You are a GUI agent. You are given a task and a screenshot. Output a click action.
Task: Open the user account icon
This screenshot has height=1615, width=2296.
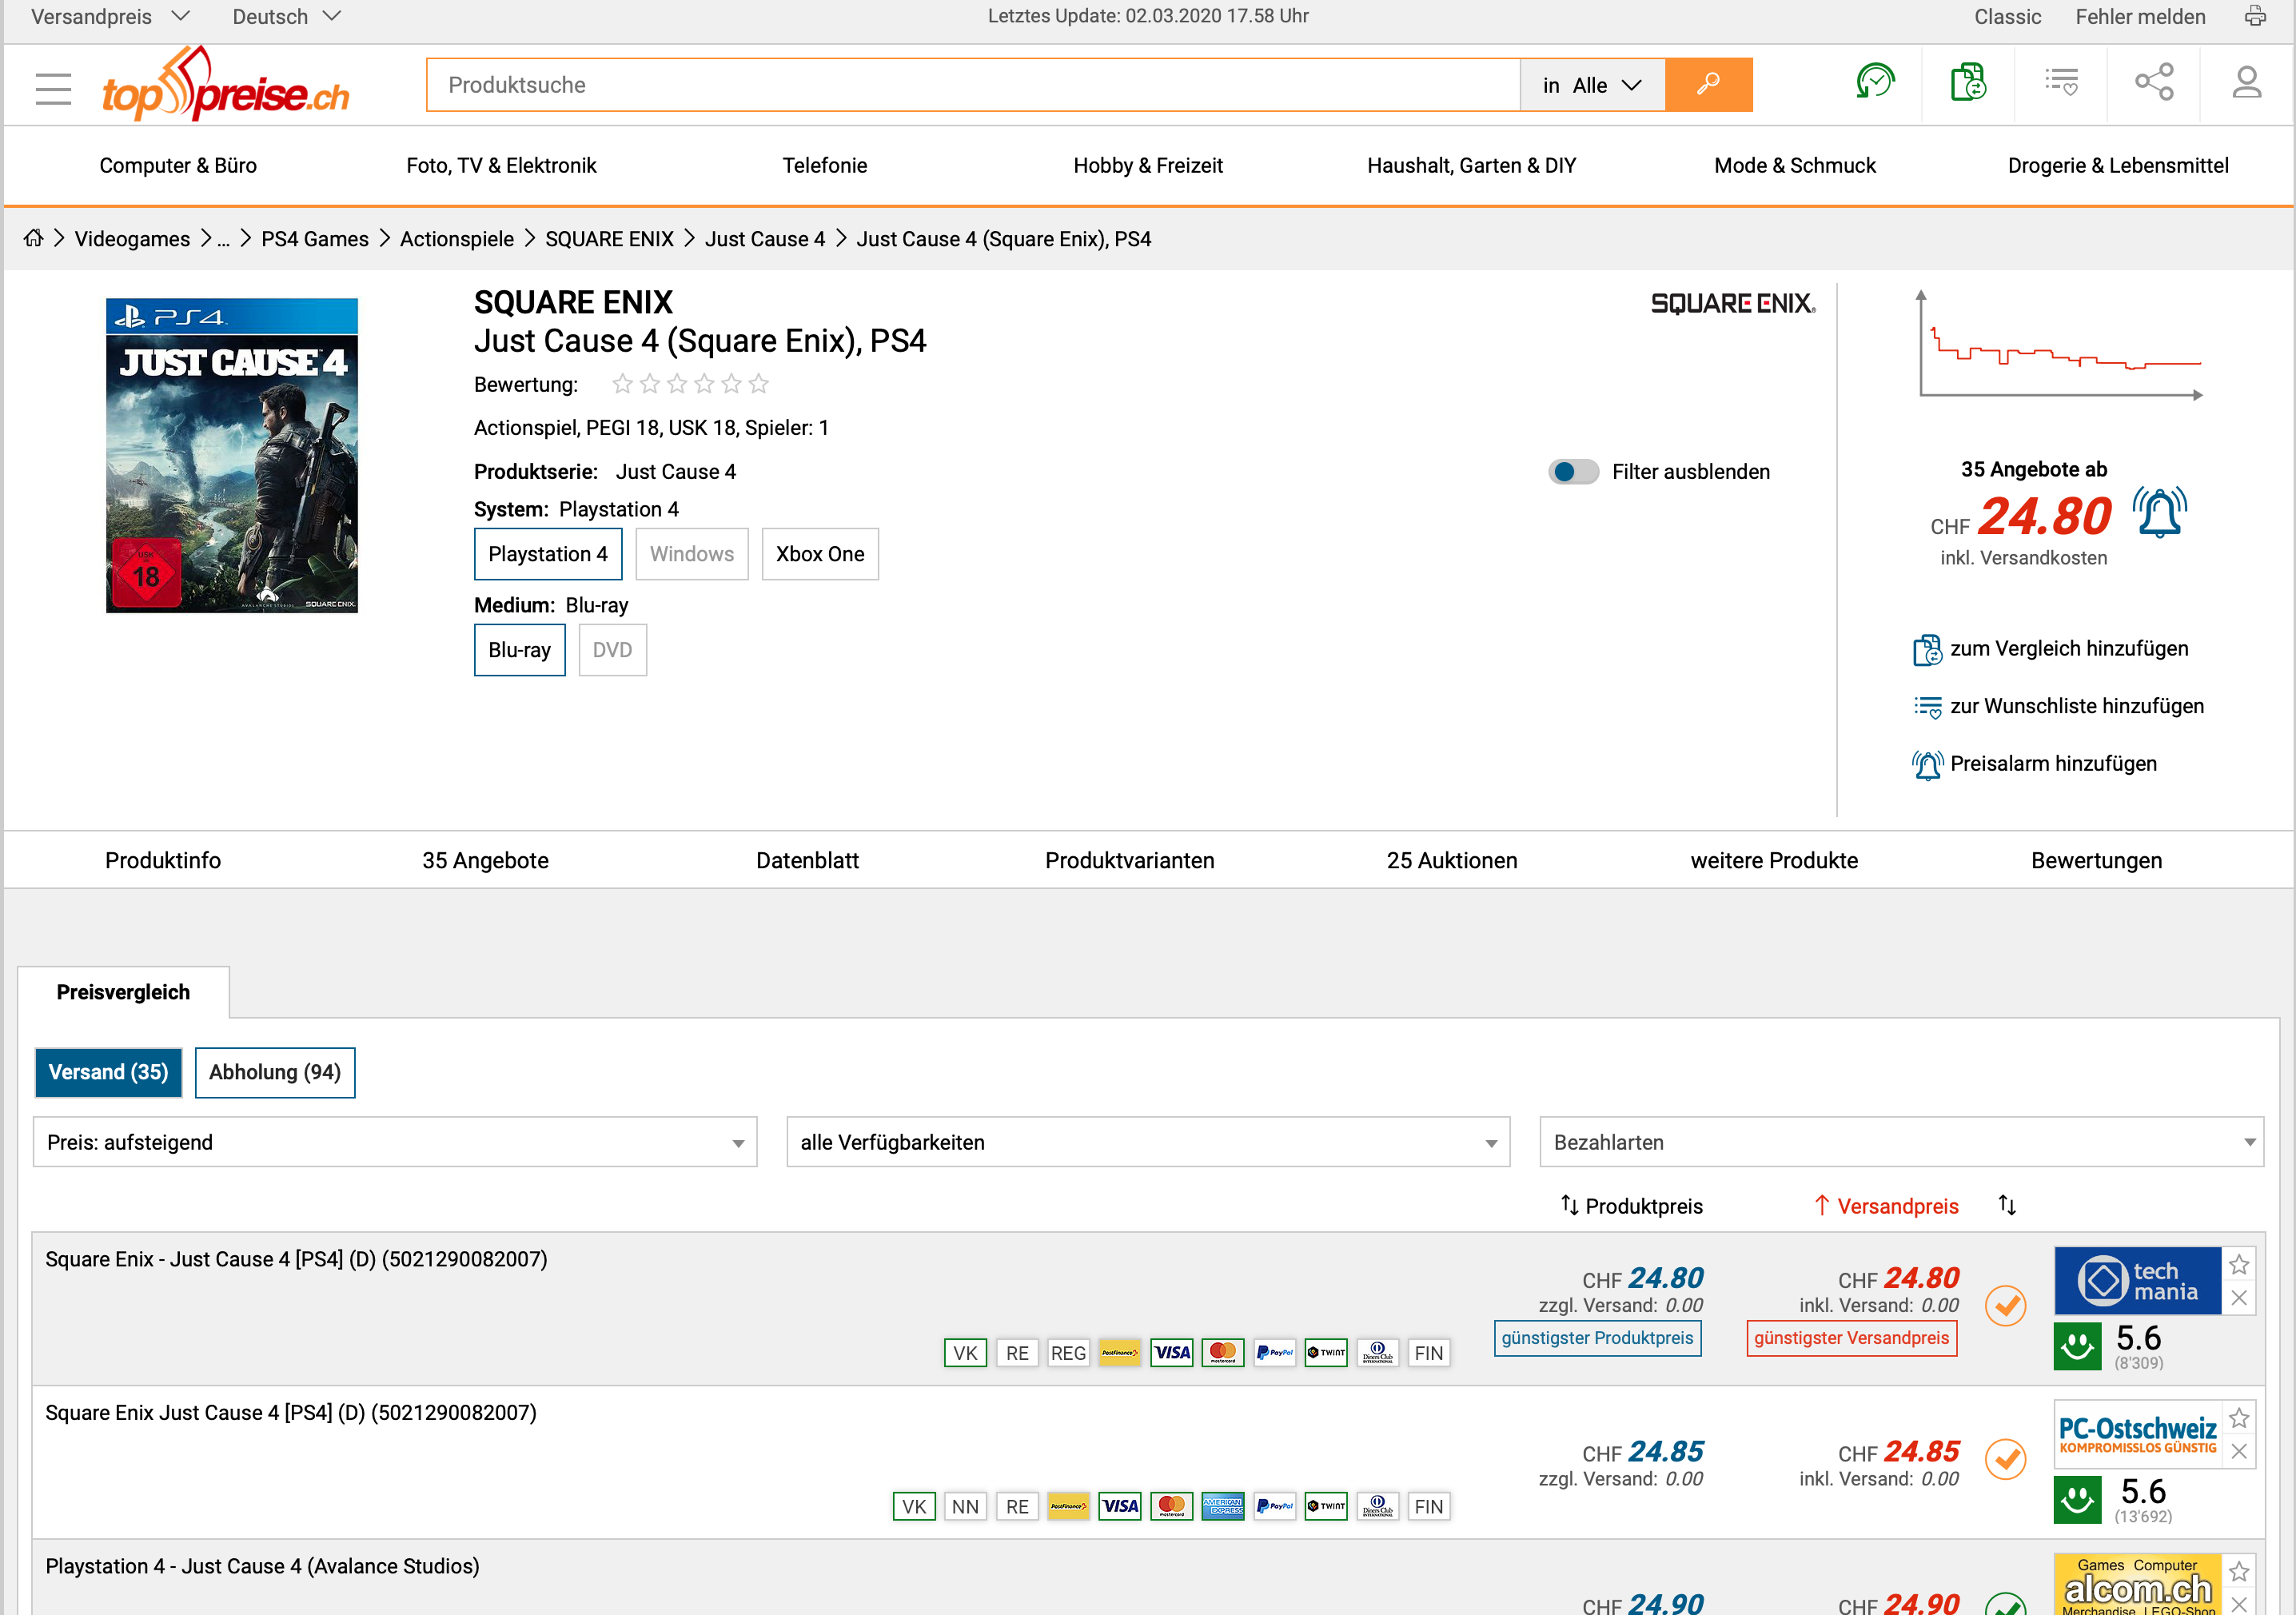[x=2246, y=83]
